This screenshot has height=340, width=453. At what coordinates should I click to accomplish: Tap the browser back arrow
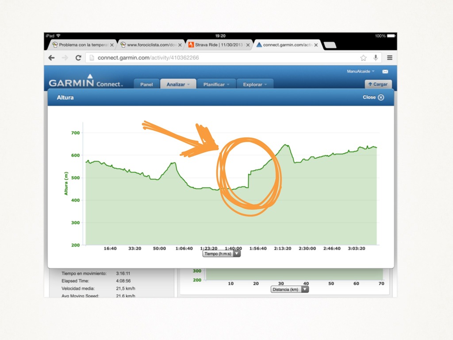point(52,58)
